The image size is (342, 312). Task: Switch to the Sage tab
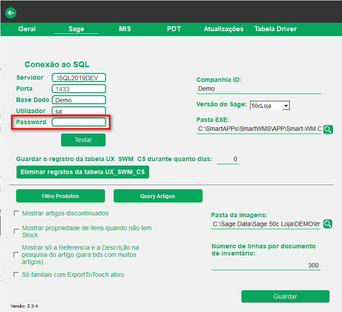click(76, 29)
